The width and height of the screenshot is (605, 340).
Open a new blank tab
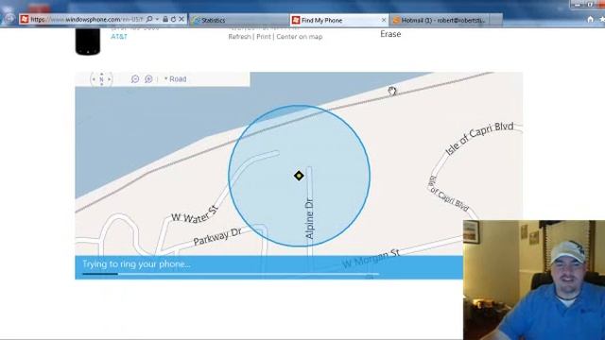[x=495, y=20]
